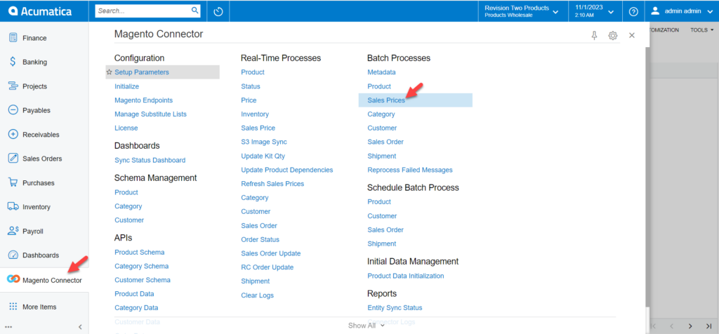Open the admin admin user menu

tap(682, 11)
